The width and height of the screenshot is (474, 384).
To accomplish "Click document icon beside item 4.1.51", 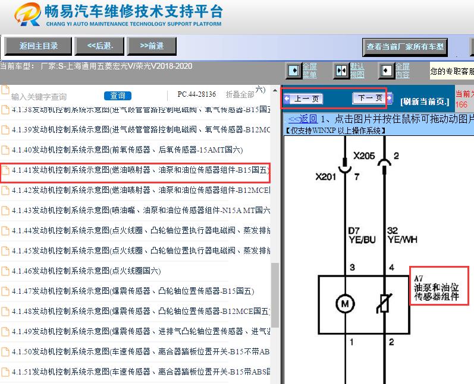I will pos(5,372).
